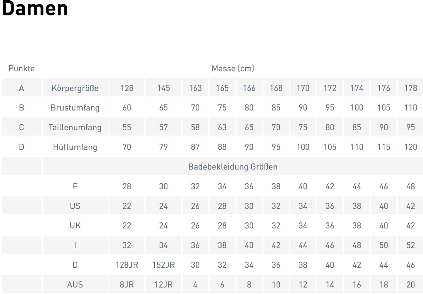Select the Brustumfang row label
423x294 pixels.
pyautogui.click(x=75, y=108)
